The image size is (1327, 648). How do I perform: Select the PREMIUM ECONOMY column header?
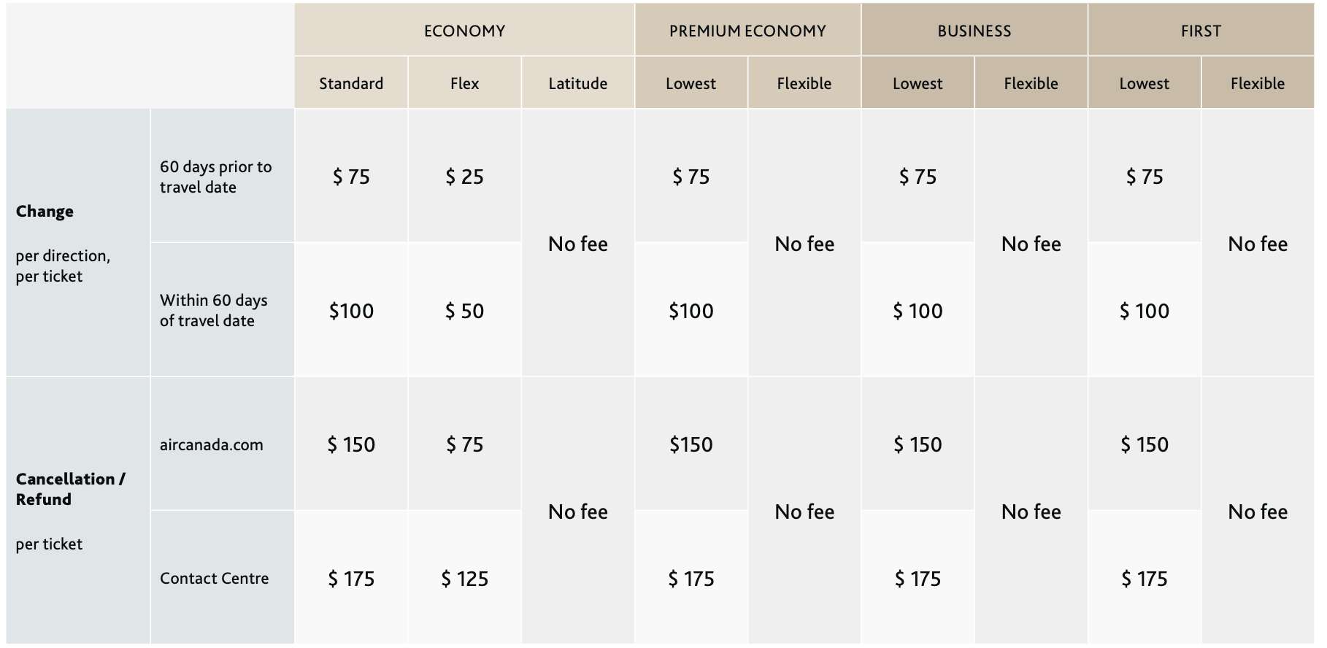click(747, 31)
